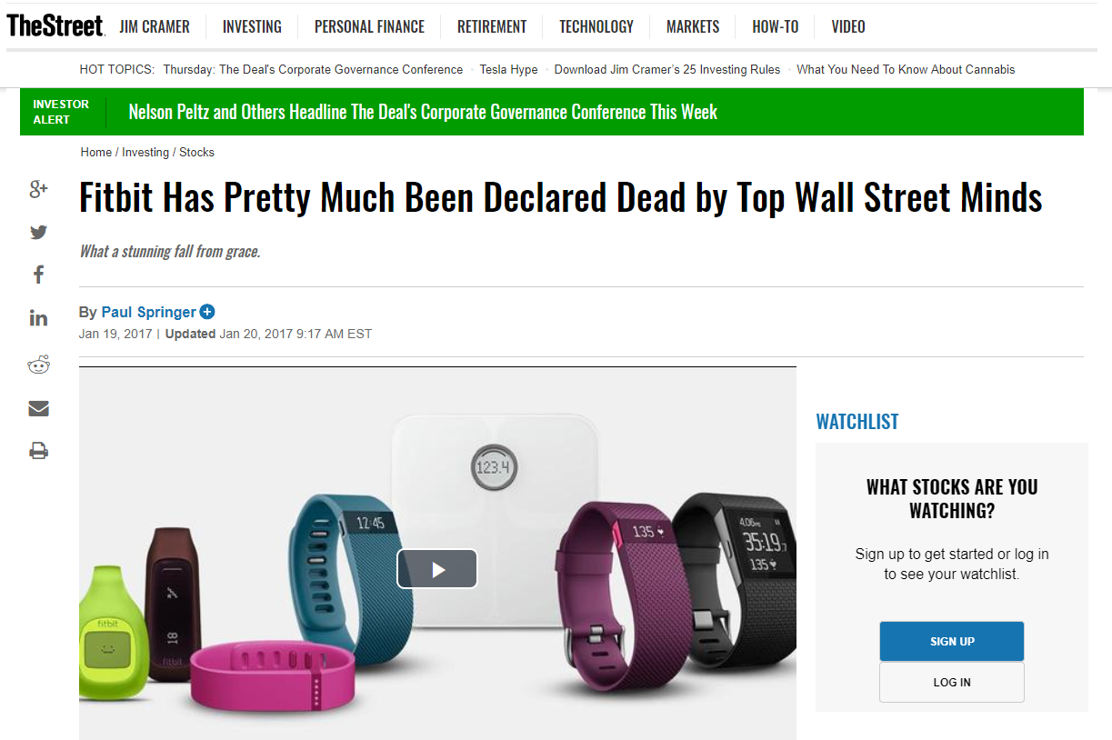This screenshot has height=740, width=1112.
Task: Share article on LinkedIn
Action: pos(38,317)
